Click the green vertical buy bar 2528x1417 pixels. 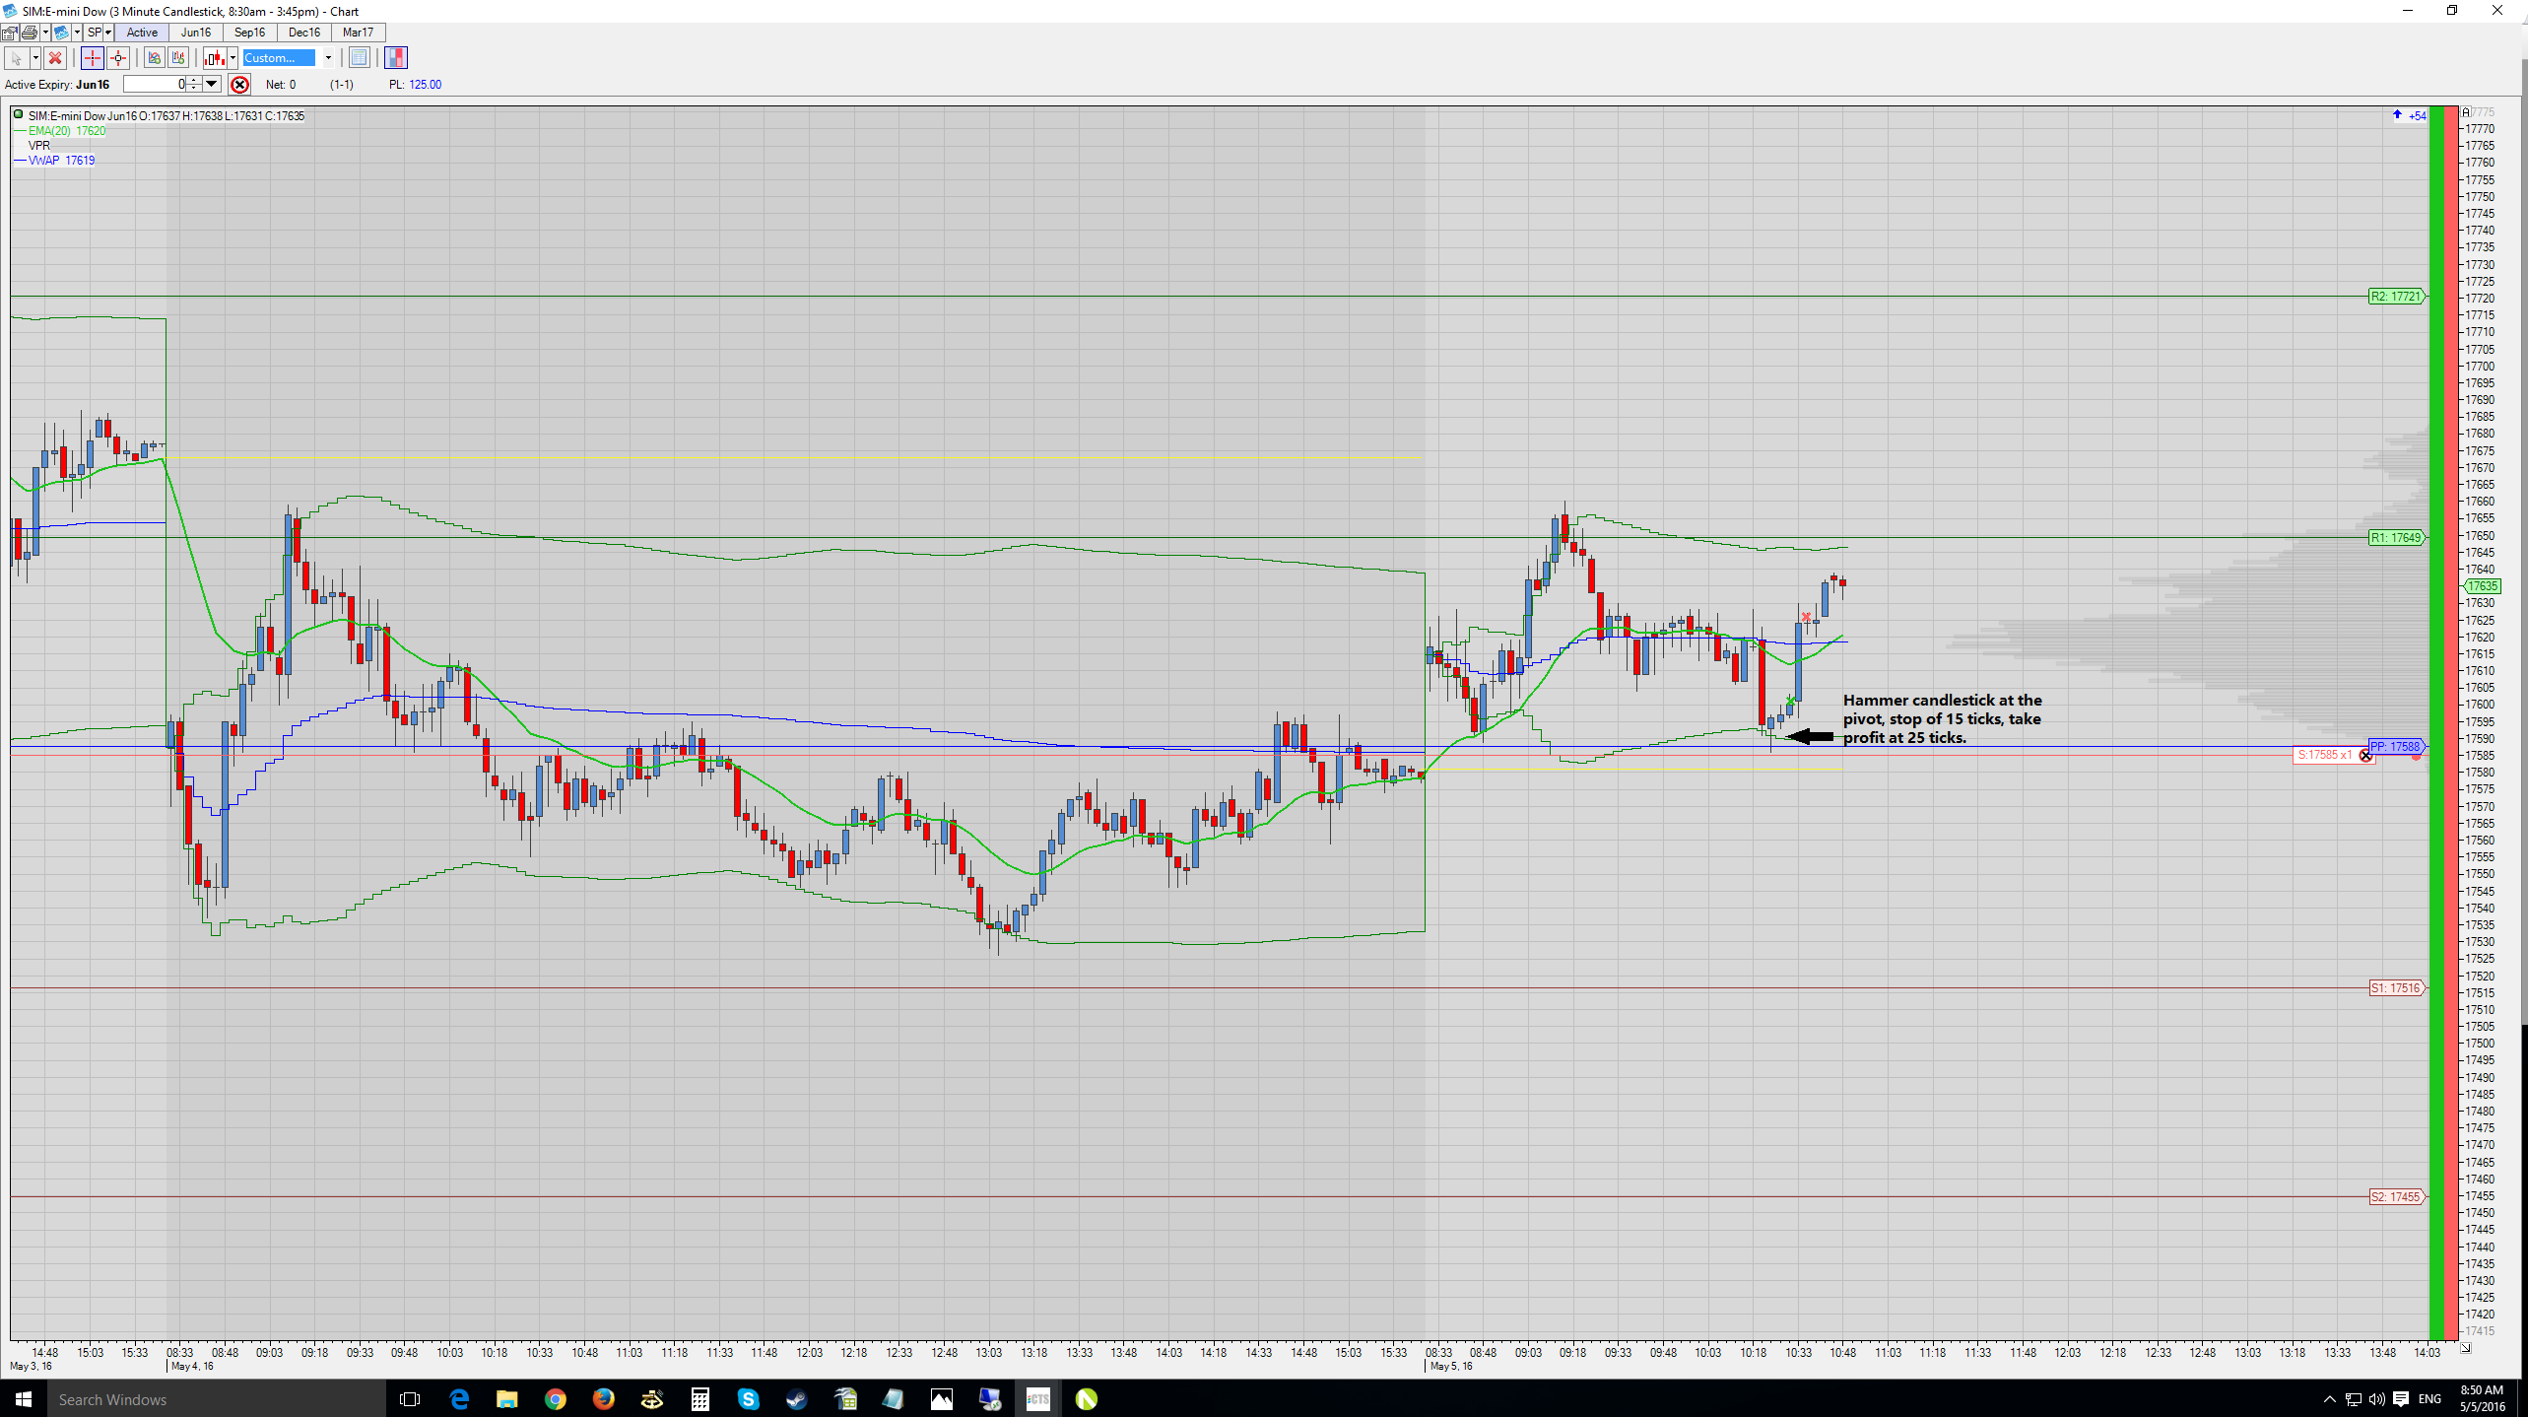pos(2437,722)
